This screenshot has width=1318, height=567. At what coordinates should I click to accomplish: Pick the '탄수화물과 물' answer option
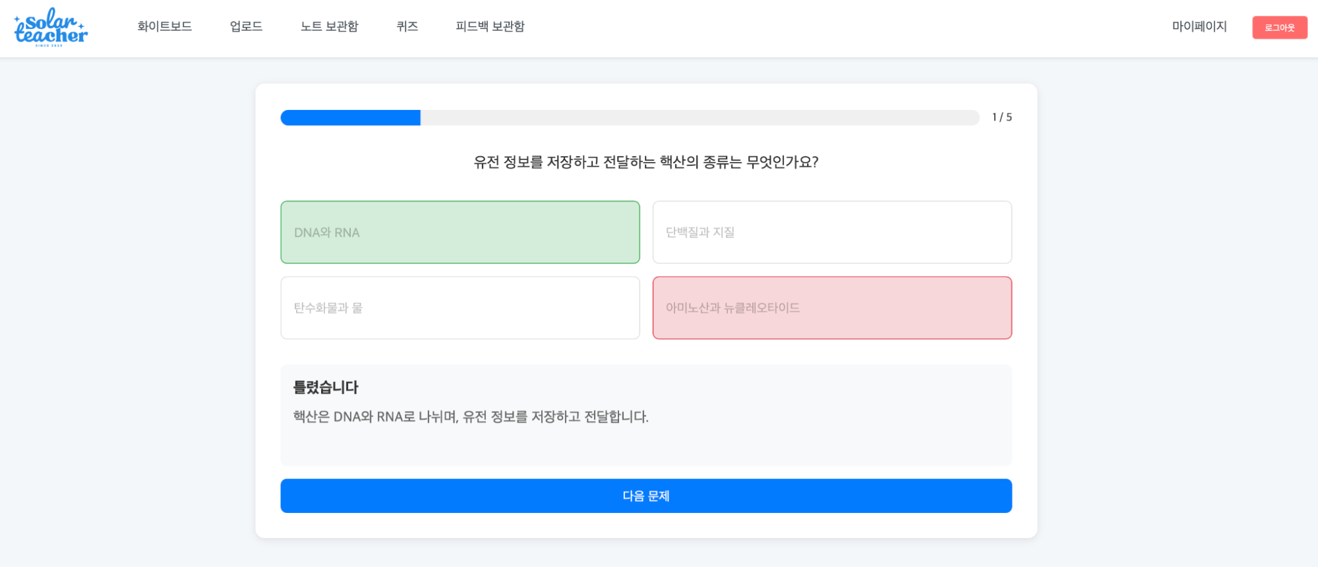[x=460, y=308]
